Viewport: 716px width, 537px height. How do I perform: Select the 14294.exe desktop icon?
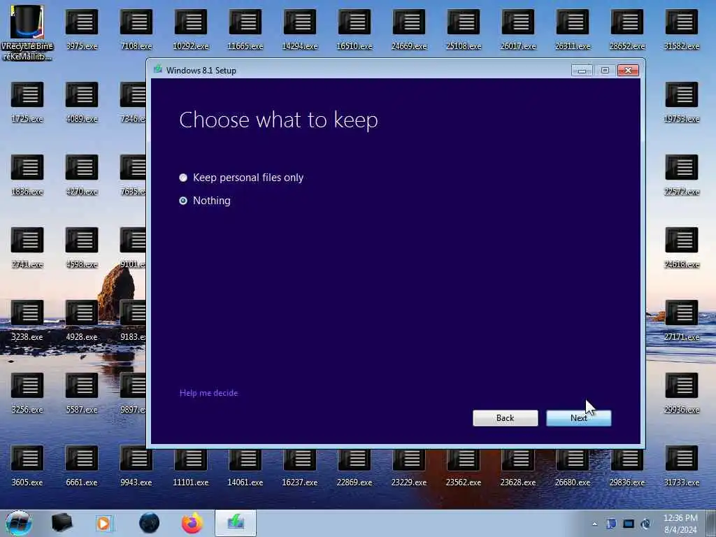(x=299, y=29)
